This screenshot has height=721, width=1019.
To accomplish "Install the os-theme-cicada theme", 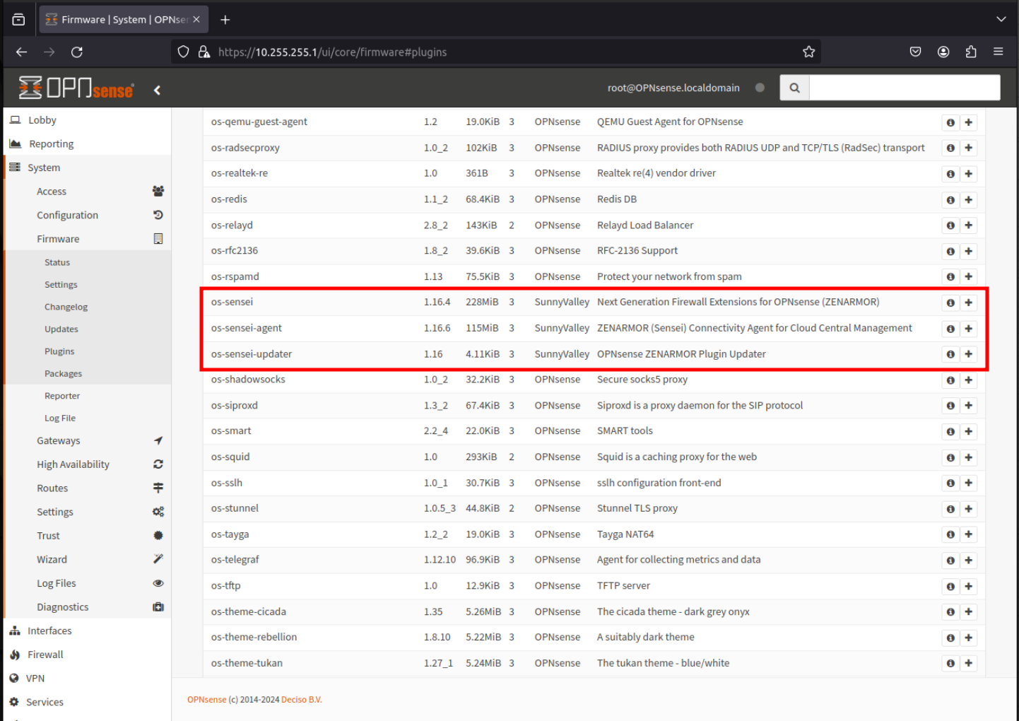I will (968, 612).
